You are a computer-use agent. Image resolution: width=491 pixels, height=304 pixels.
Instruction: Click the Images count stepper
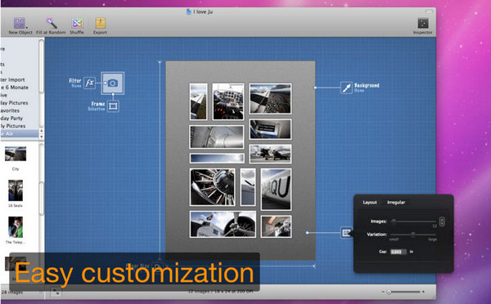(442, 221)
